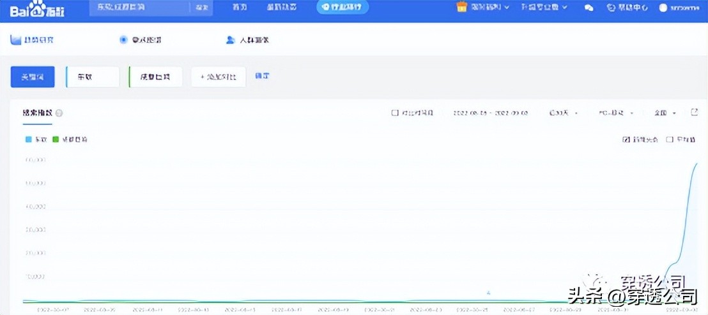This screenshot has height=315, width=708.
Task: Toggle the green second-keyword legend swatch
Action: click(56, 140)
